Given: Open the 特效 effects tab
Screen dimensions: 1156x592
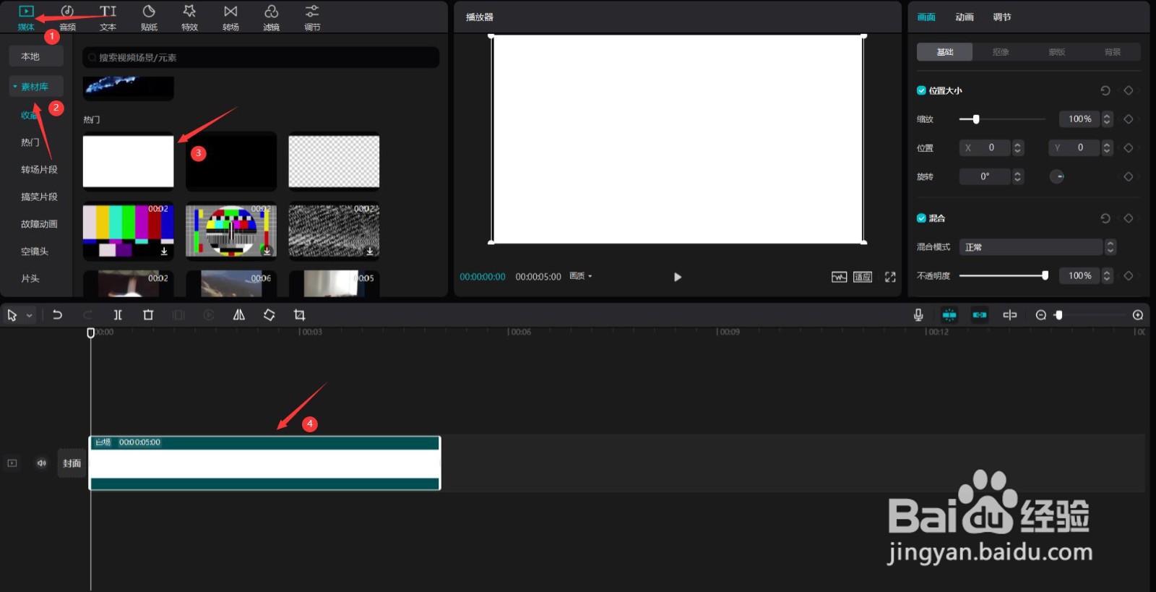Looking at the screenshot, I should tap(189, 17).
